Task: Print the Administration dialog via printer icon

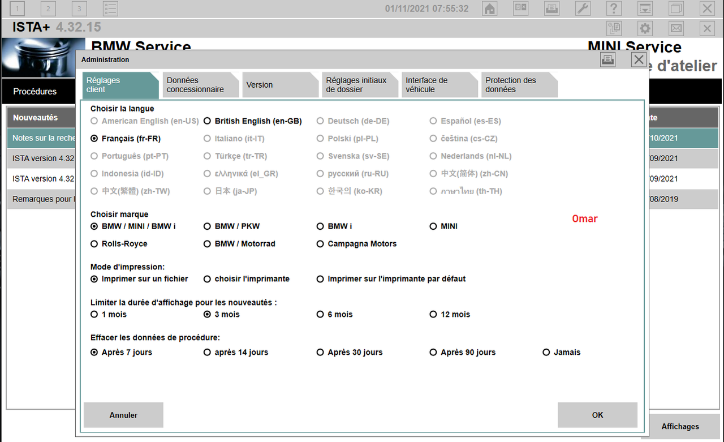Action: 608,59
